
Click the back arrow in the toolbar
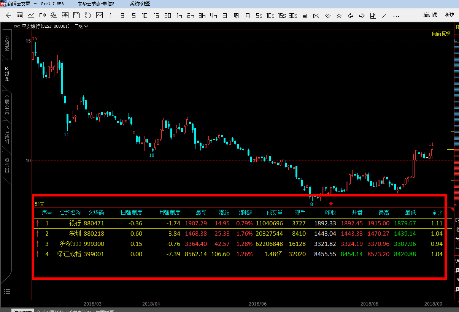tap(9, 16)
